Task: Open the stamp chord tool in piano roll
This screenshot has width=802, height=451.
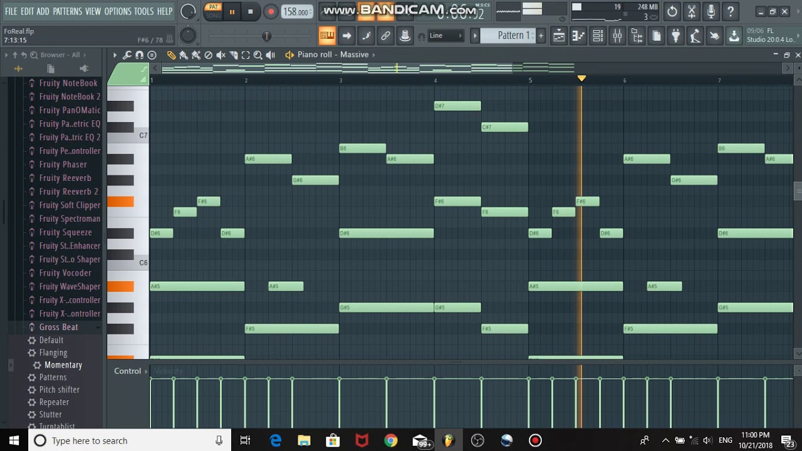Action: (x=152, y=55)
